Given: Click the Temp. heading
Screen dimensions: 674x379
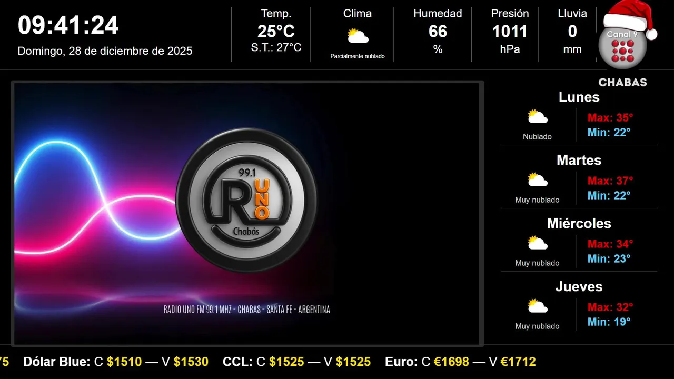Looking at the screenshot, I should tap(276, 14).
